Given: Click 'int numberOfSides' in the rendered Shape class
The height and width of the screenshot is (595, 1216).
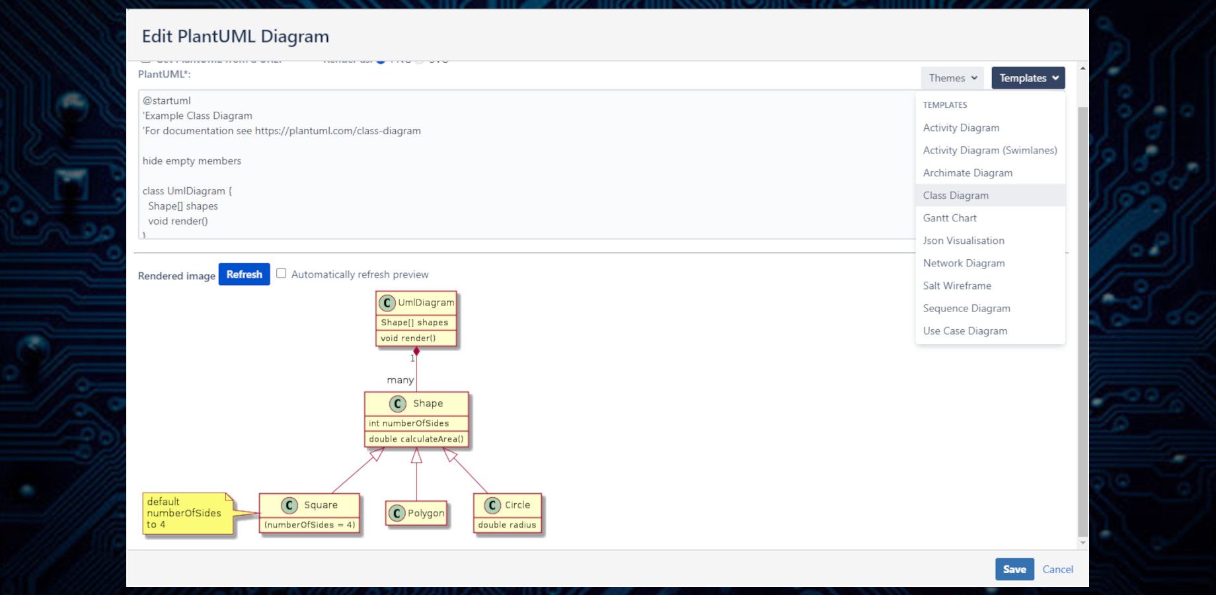Looking at the screenshot, I should coord(408,423).
